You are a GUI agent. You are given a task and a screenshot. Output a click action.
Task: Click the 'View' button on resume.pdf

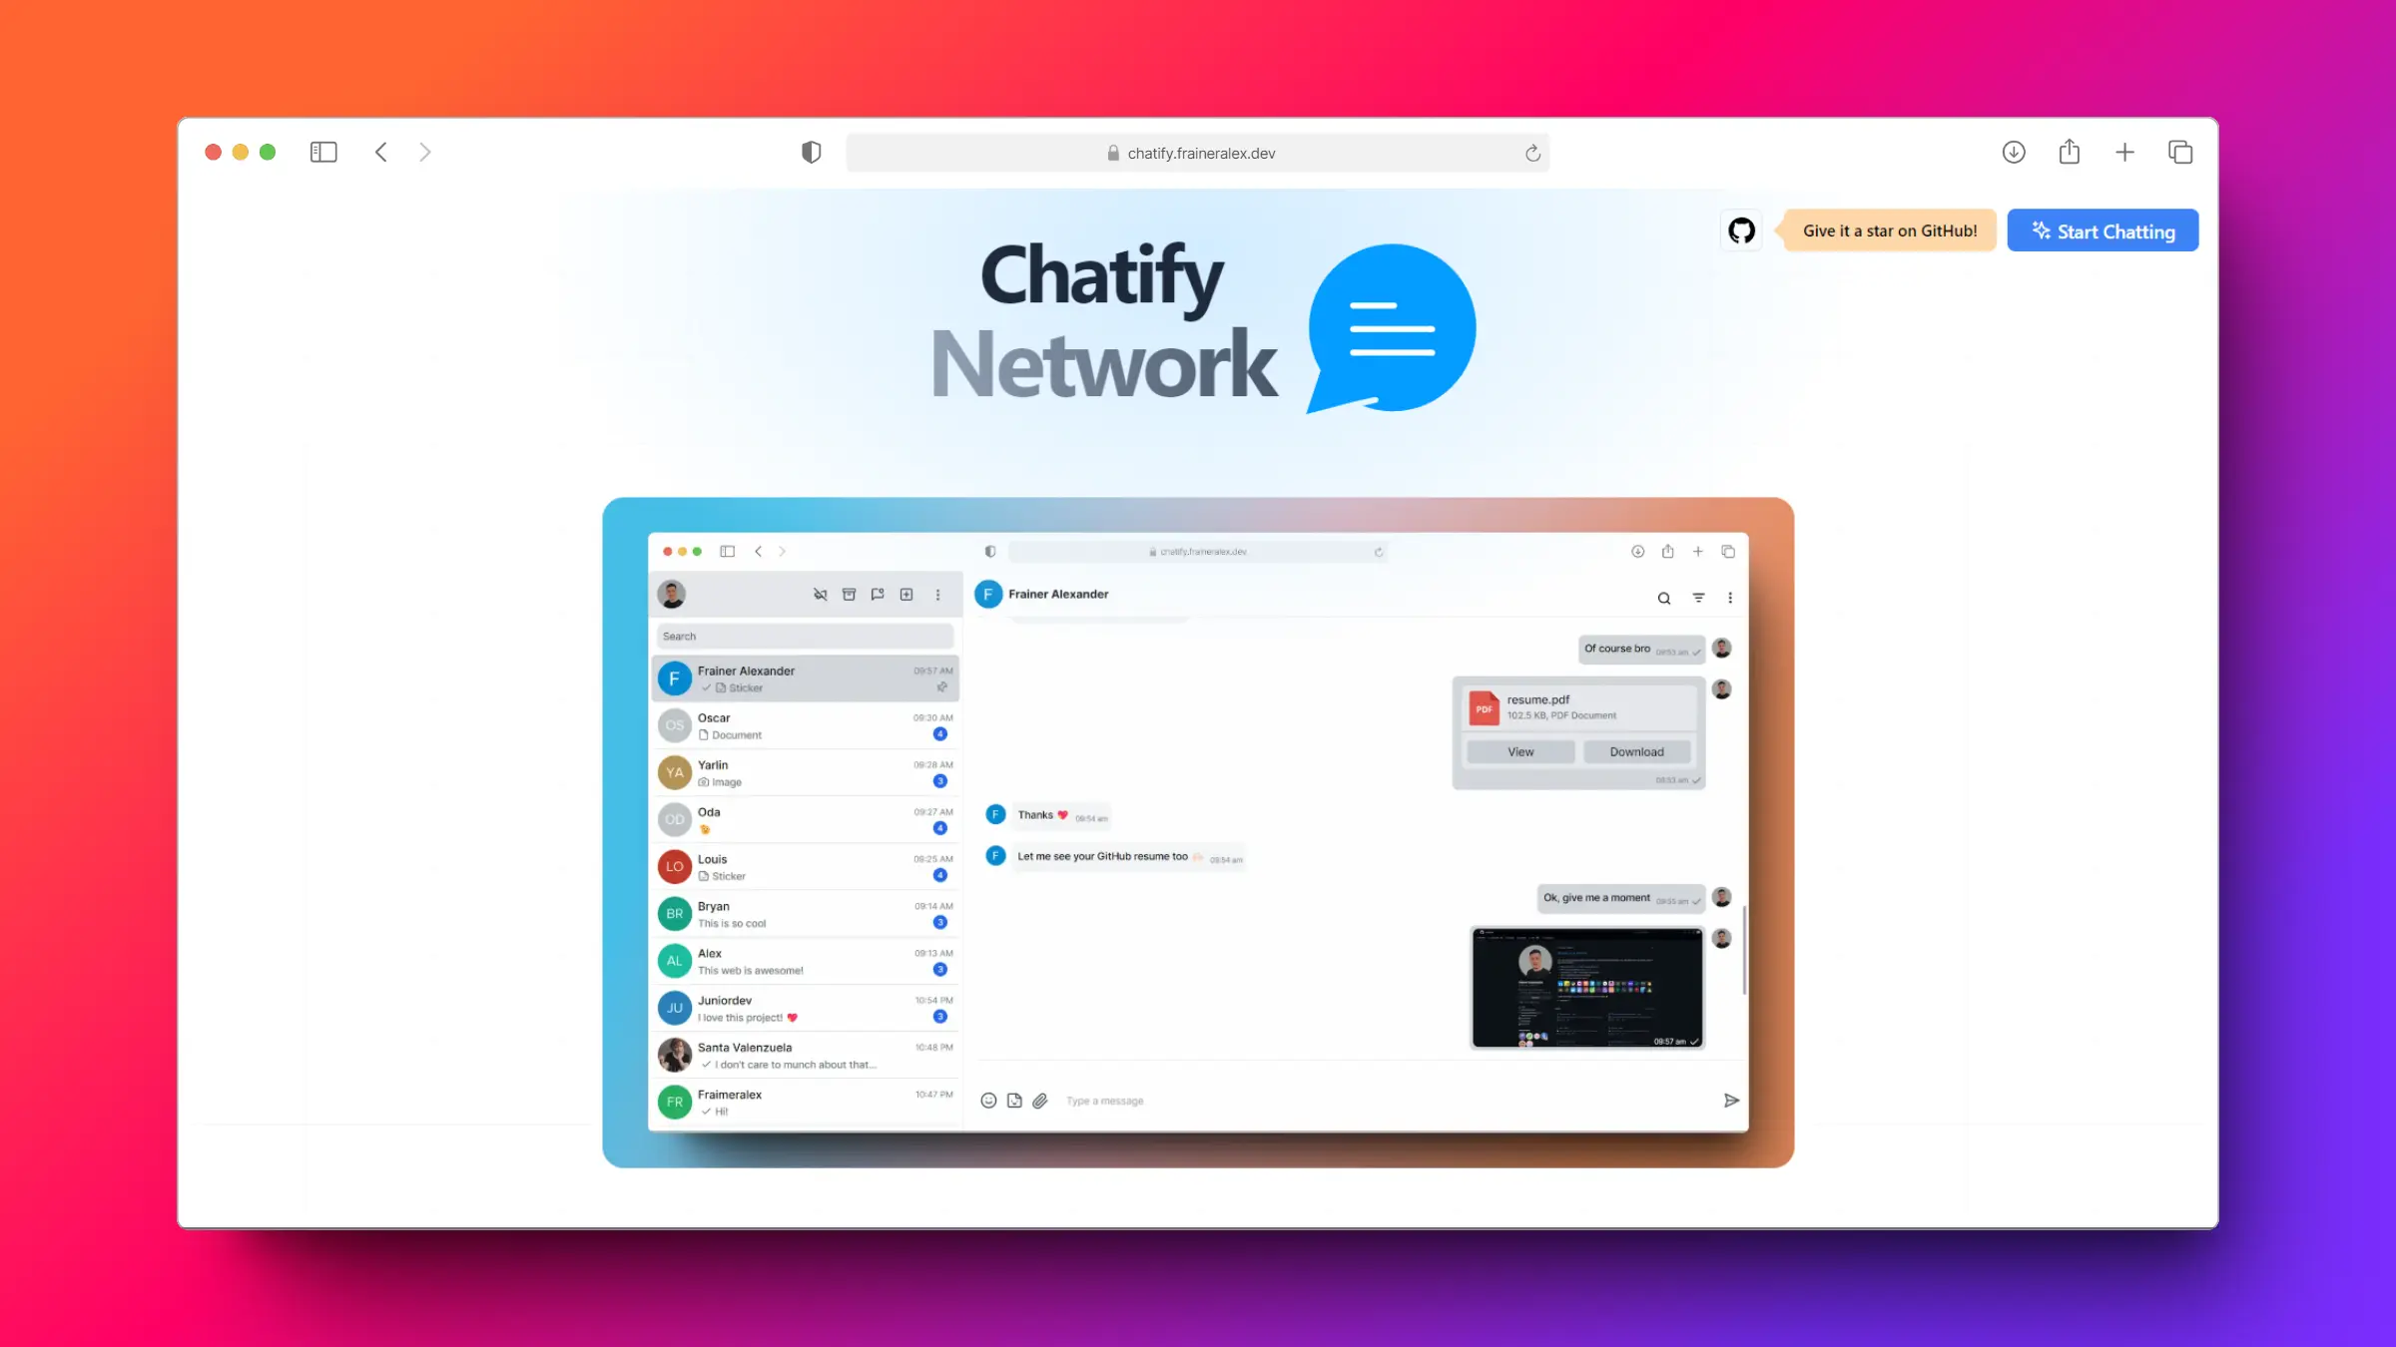pos(1518,751)
